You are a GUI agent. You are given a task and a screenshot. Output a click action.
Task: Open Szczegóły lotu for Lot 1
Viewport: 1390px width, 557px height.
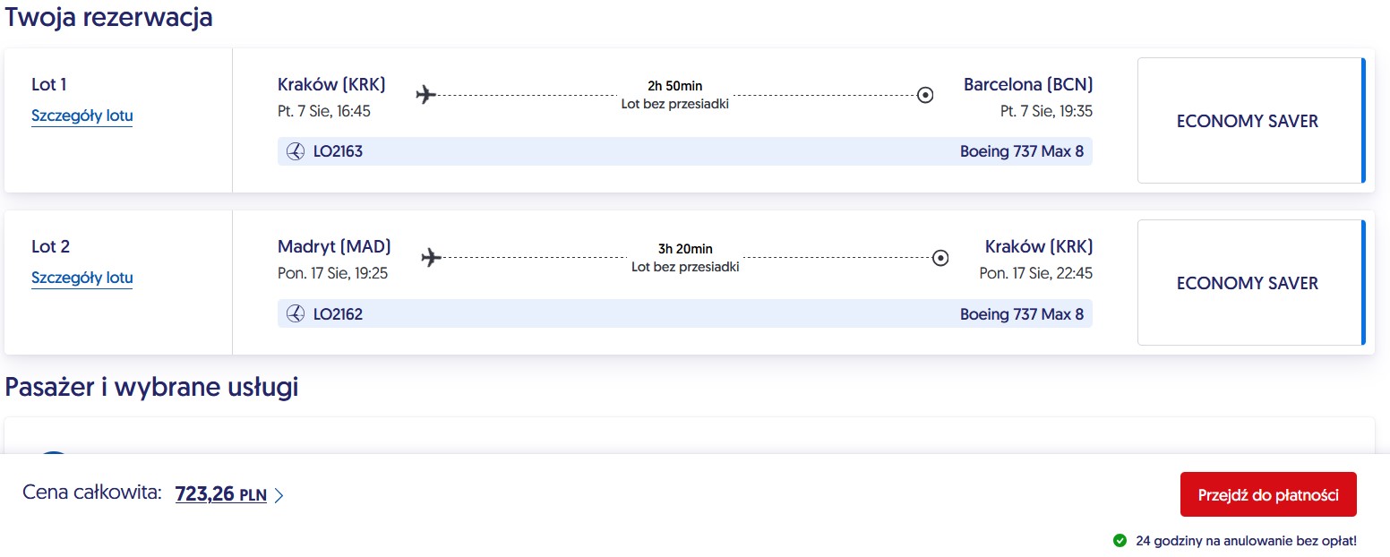tap(82, 116)
